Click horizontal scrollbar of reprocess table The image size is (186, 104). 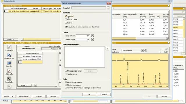point(37,39)
